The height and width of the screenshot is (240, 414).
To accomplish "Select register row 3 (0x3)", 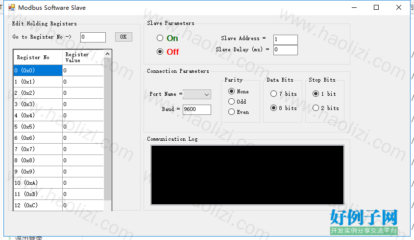I will [x=38, y=104].
